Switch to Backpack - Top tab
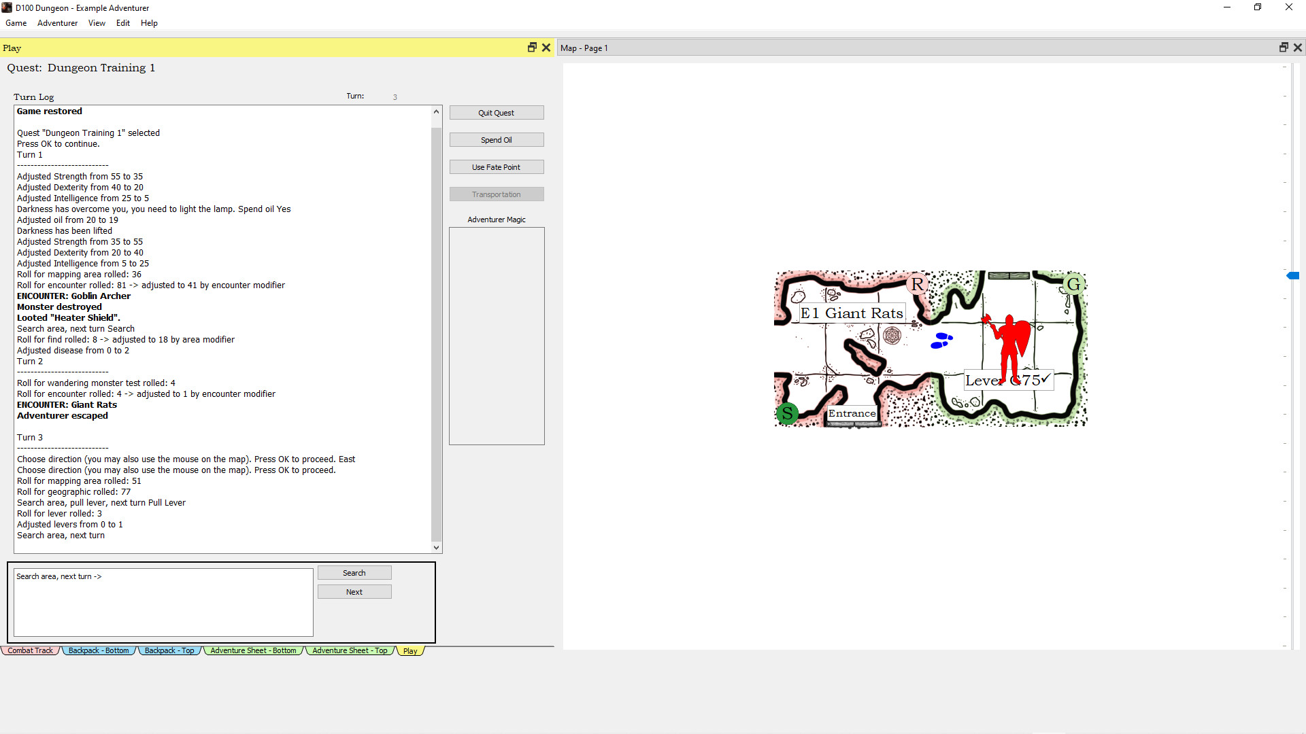1306x734 pixels. [x=169, y=651]
